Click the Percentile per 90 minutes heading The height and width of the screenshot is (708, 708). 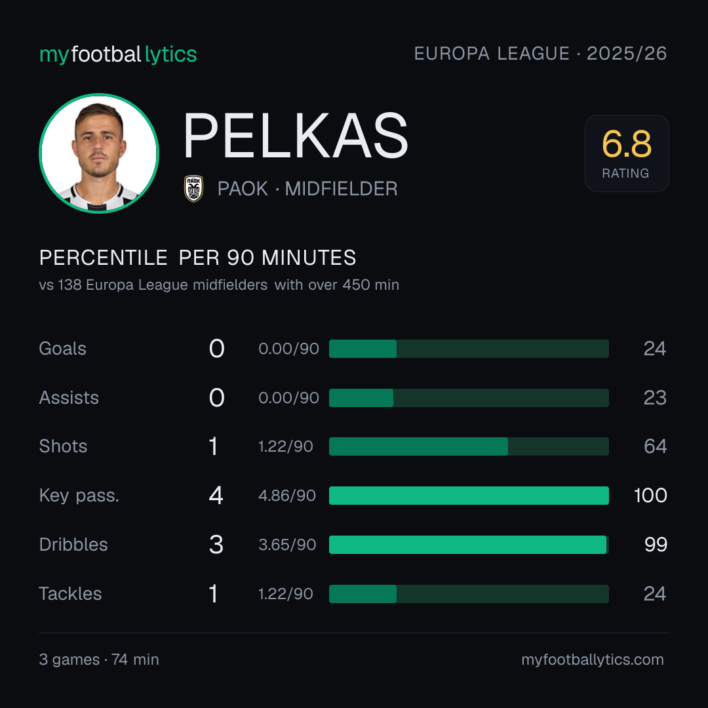[x=197, y=258]
